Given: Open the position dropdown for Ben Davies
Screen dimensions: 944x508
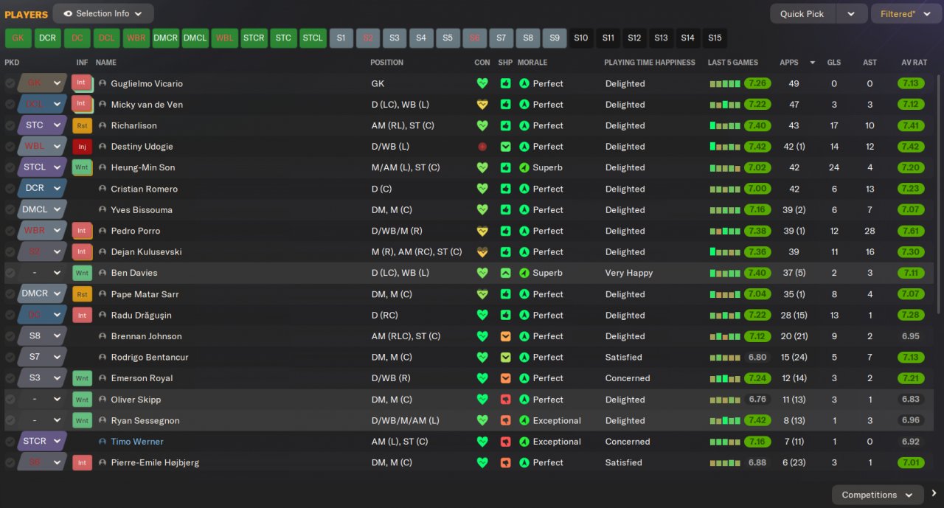Looking at the screenshot, I should tap(43, 273).
